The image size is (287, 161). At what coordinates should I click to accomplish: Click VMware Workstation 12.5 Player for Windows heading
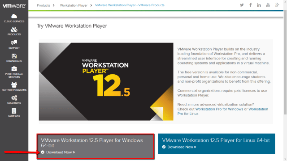91,143
